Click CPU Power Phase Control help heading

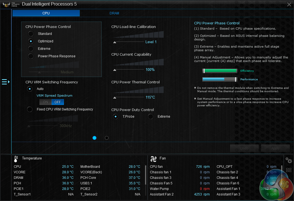216,23
